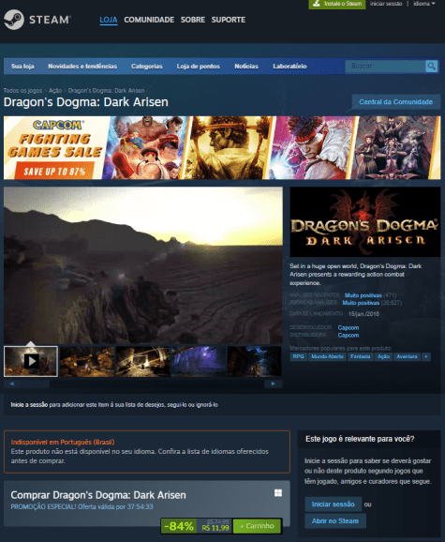
Task: Select third screenshot thumbnail
Action: (x=143, y=362)
